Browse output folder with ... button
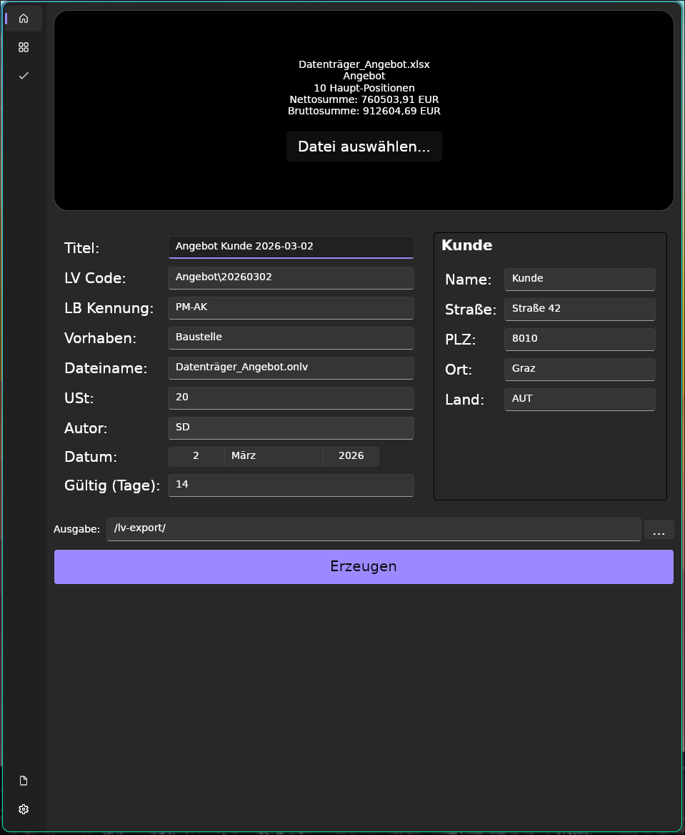685x835 pixels. coord(659,530)
